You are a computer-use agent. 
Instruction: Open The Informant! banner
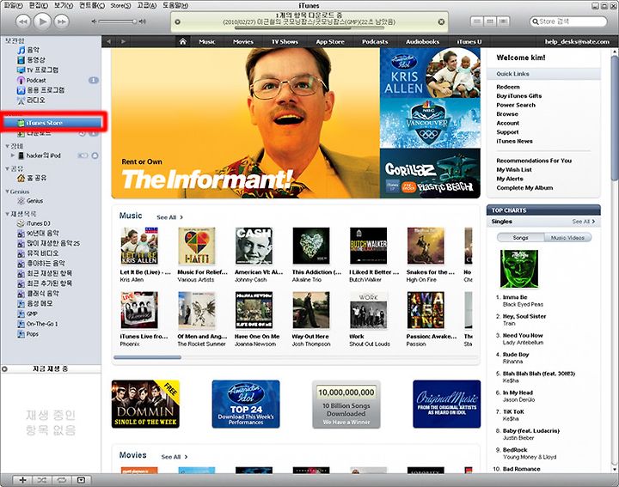[x=246, y=123]
